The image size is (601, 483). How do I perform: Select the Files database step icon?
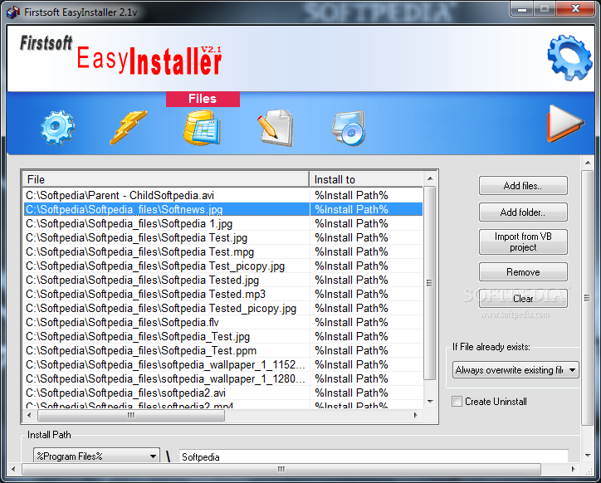tap(202, 128)
